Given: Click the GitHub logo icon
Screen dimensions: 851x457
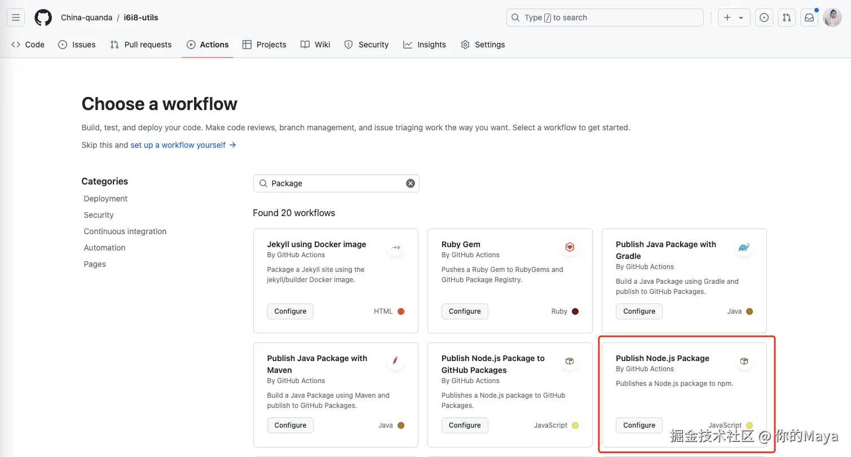Looking at the screenshot, I should coord(43,17).
